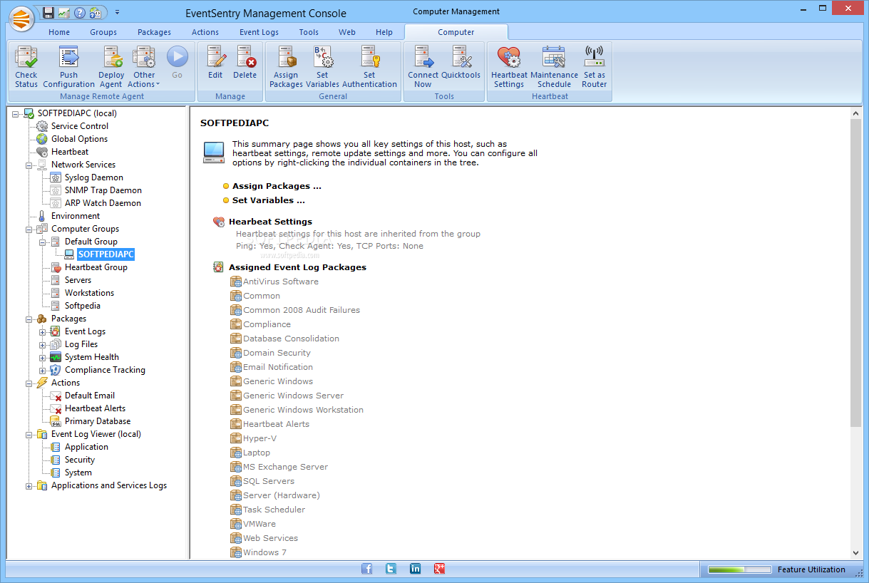Click the info icon in quick access toolbar
Viewport: 869px width, 583px height.
(x=96, y=12)
